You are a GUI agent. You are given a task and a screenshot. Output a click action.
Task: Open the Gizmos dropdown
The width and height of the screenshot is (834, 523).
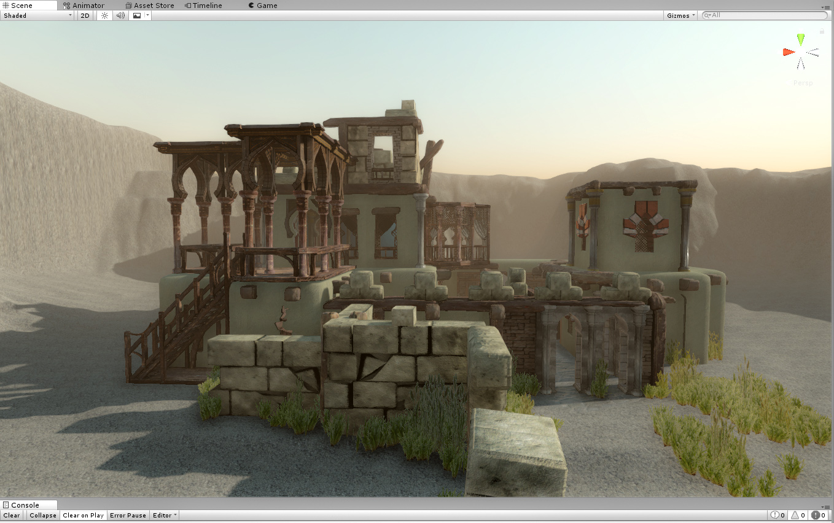[680, 15]
